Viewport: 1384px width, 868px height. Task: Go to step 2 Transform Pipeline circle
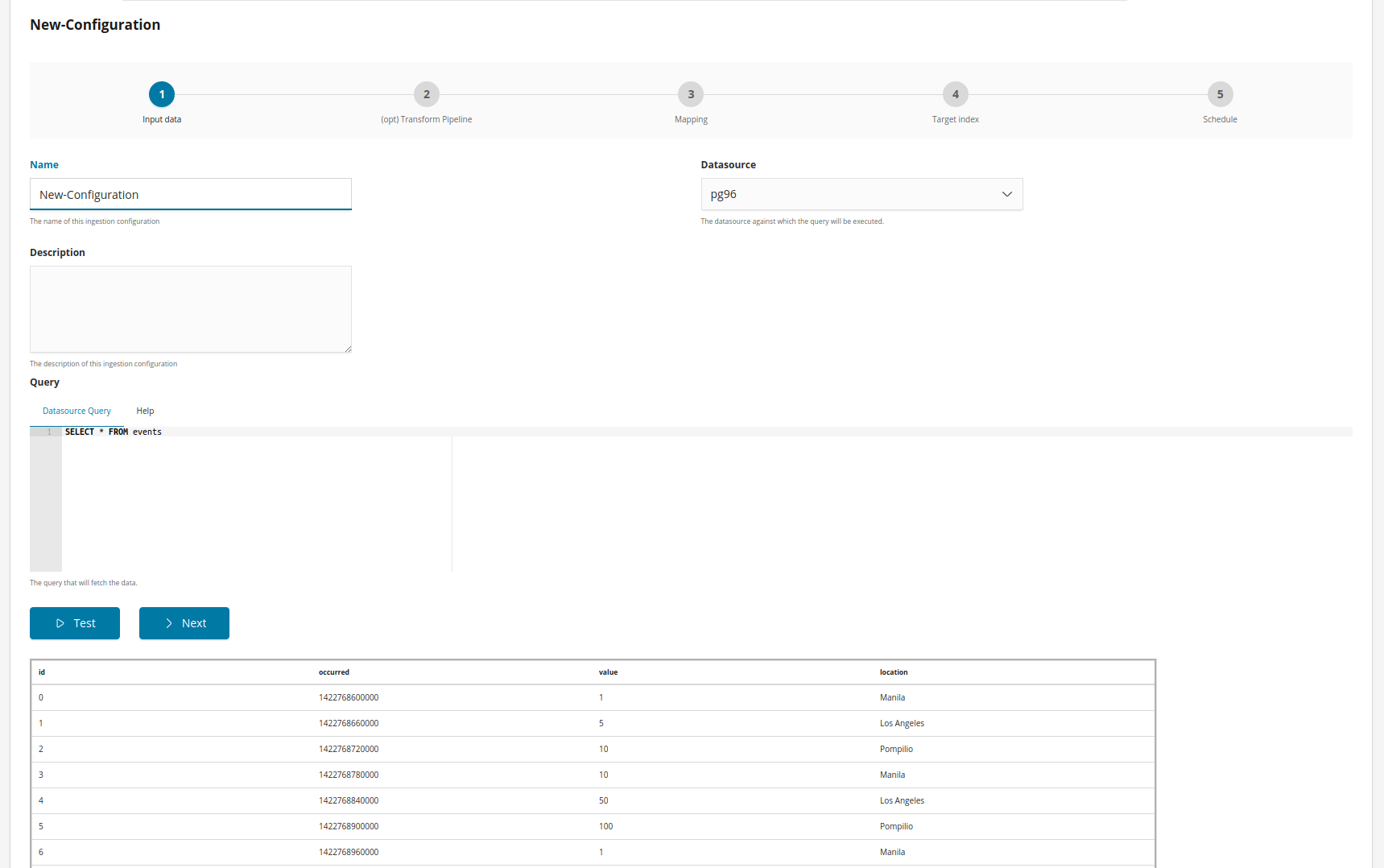click(427, 94)
